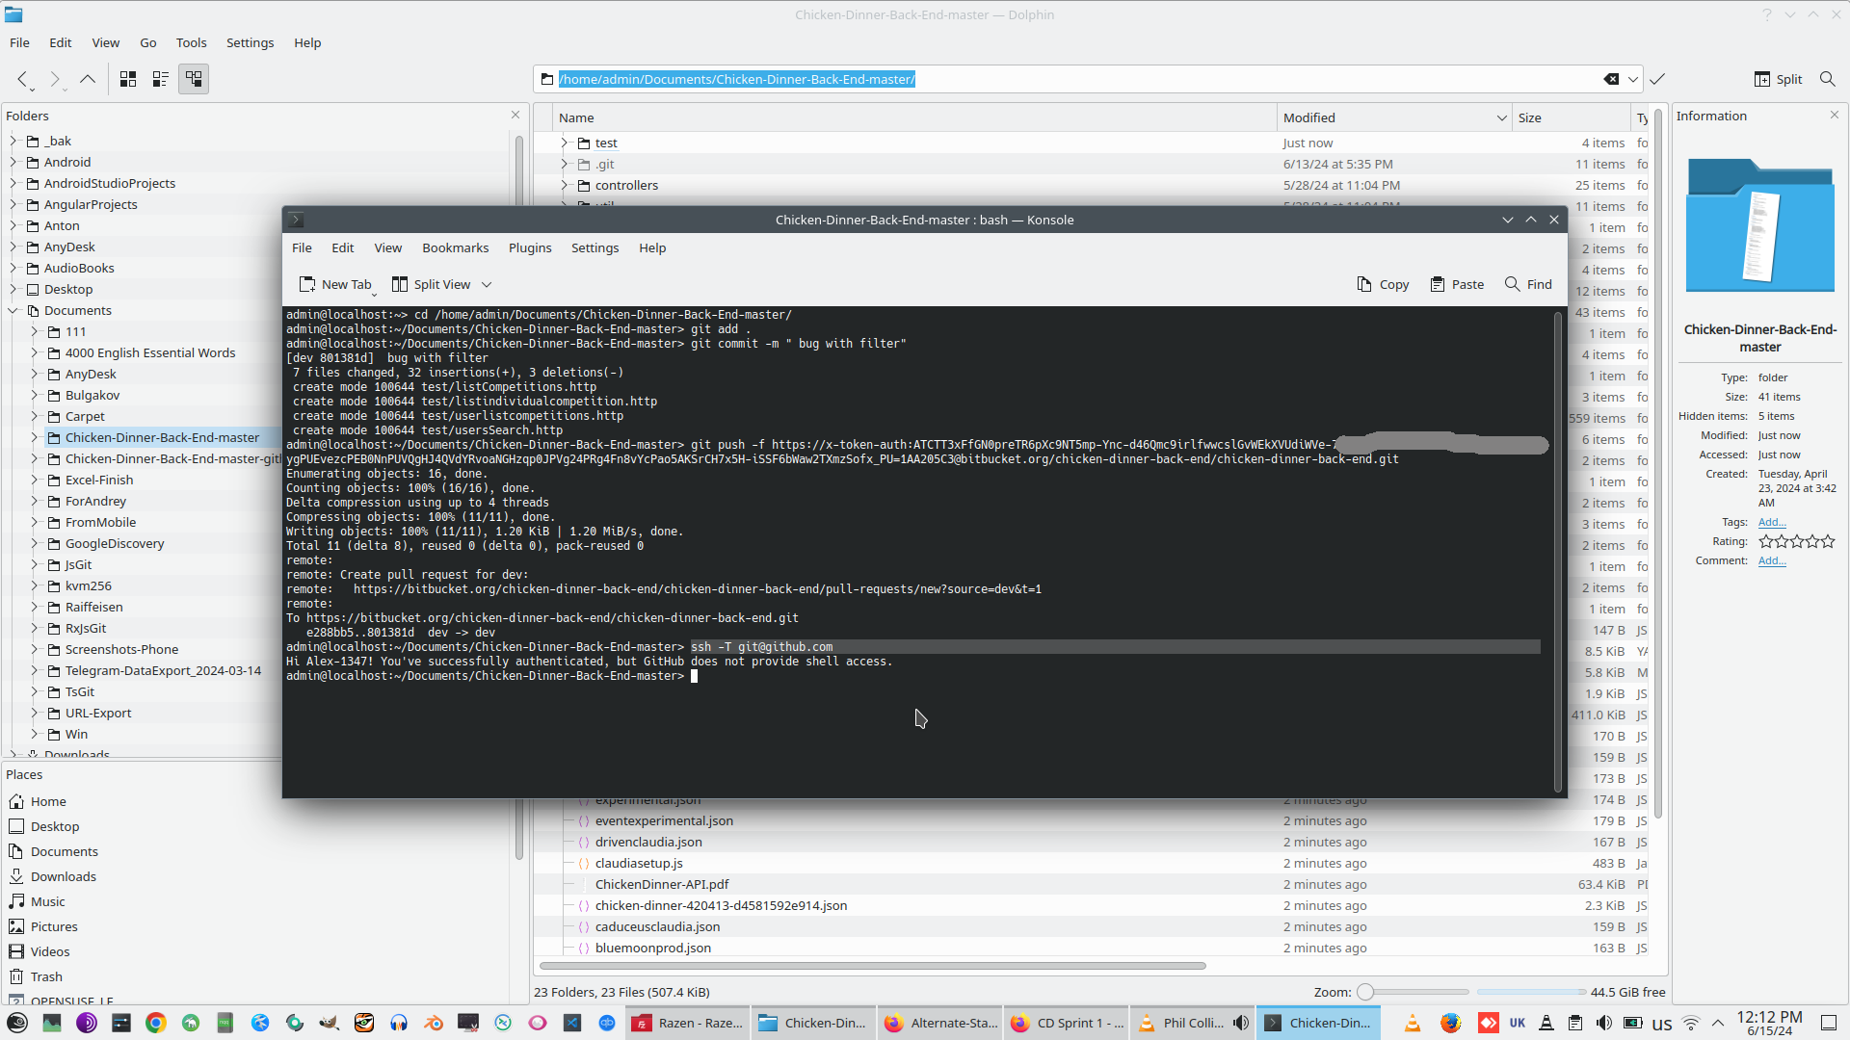Image resolution: width=1850 pixels, height=1040 pixels.
Task: Set rating using the first star
Action: 1766,541
